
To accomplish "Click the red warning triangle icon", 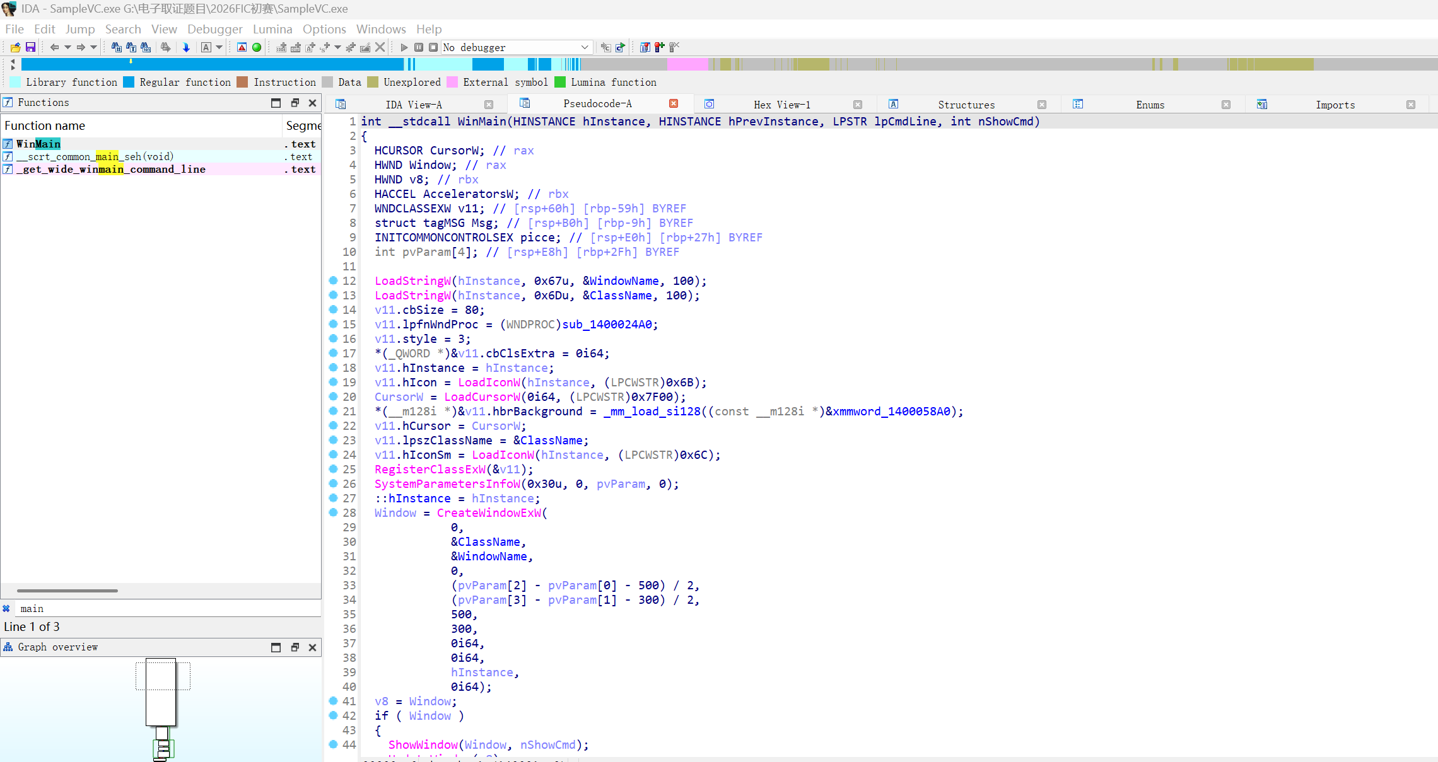I will [242, 47].
